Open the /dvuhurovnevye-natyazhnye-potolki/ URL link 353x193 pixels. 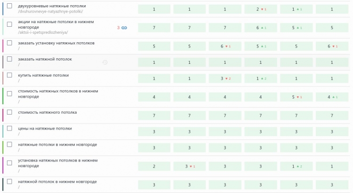(50, 11)
